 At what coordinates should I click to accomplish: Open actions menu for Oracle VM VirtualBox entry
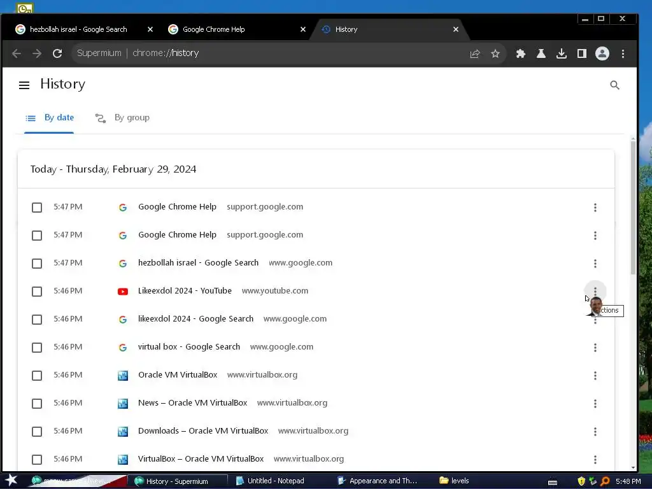point(595,376)
